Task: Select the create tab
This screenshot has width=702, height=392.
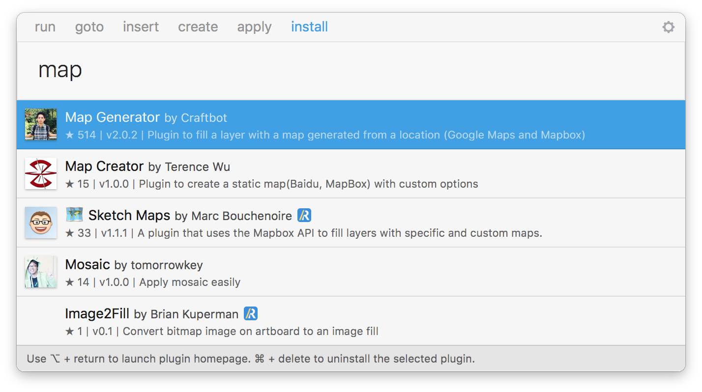Action: tap(198, 27)
